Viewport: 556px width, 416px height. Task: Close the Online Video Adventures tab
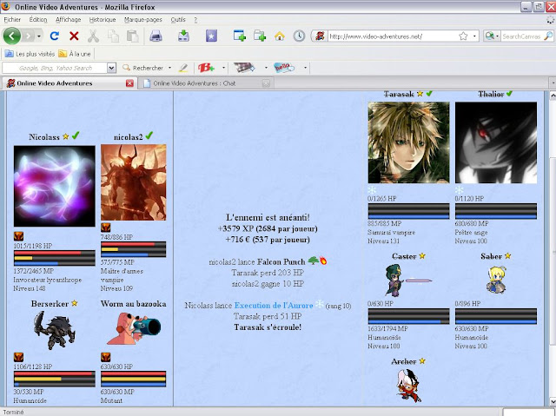[129, 83]
